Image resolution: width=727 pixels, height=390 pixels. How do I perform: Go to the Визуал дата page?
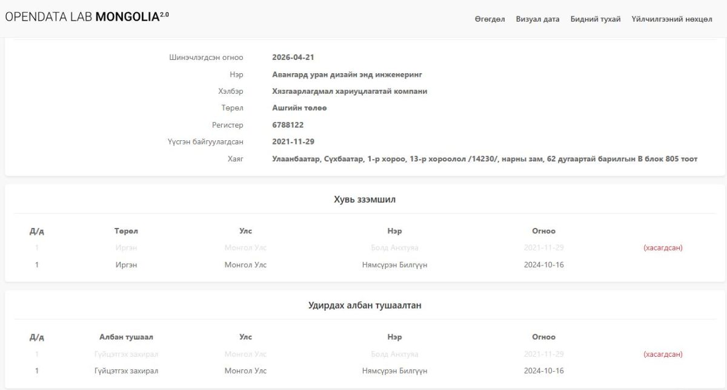(537, 19)
